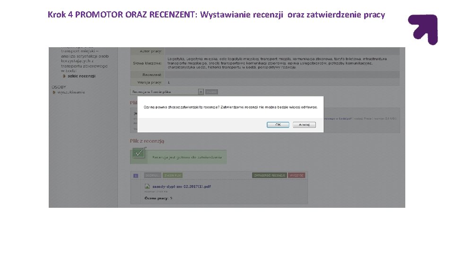This screenshot has width=454, height=255.
Task: Click the 'Autor pracy:' label
Action: point(151,51)
